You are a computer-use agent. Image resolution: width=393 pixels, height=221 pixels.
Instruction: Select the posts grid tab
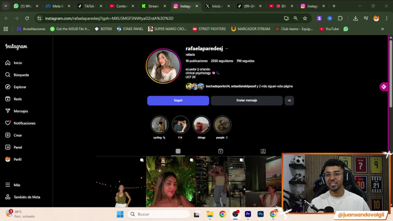coord(178,151)
